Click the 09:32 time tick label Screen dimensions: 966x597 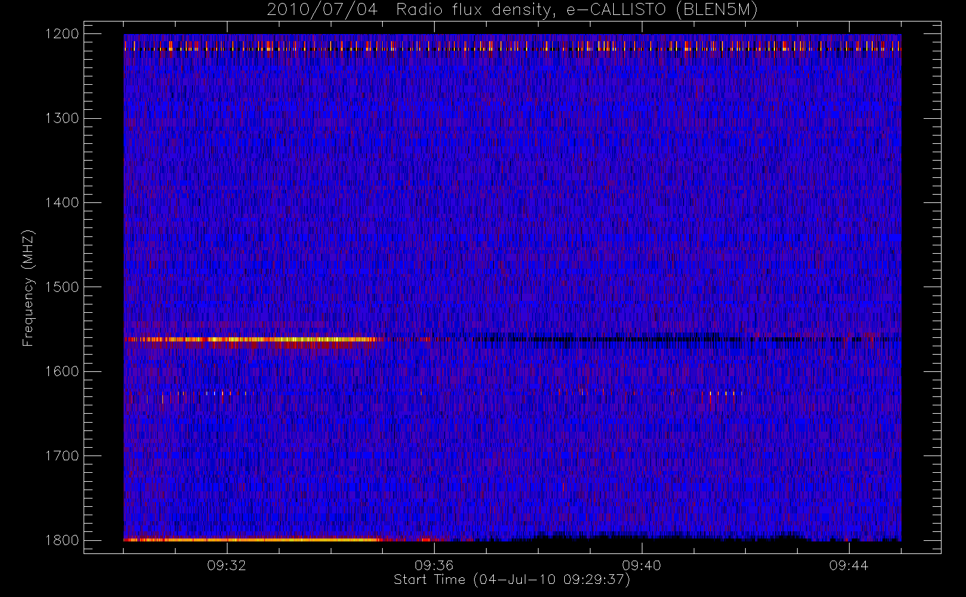pyautogui.click(x=227, y=565)
